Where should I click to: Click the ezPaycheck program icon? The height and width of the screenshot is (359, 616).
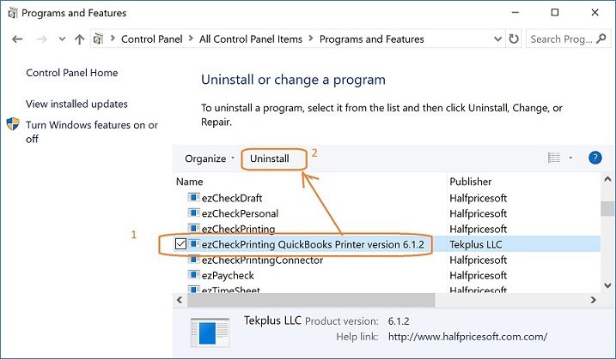click(x=193, y=275)
